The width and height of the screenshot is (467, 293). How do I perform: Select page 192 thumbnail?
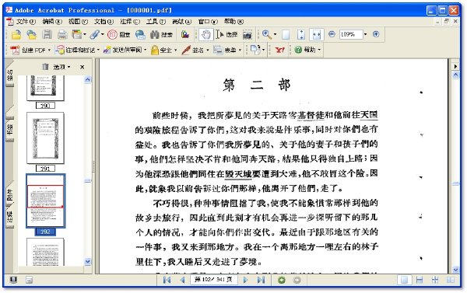click(45, 201)
